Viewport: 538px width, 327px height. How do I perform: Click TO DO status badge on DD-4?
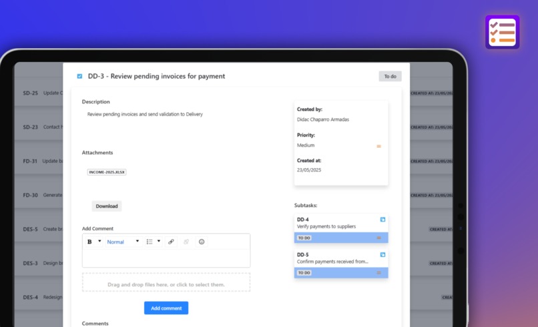304,238
